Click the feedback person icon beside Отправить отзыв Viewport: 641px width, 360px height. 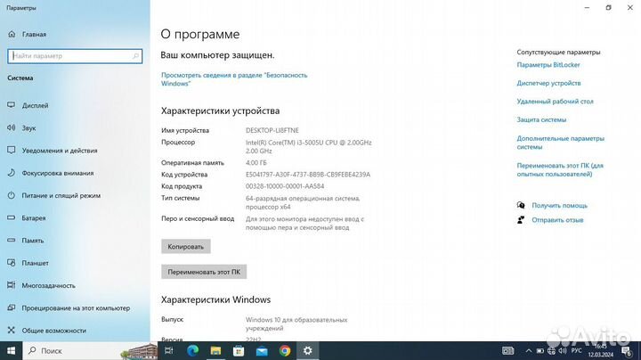tap(521, 220)
